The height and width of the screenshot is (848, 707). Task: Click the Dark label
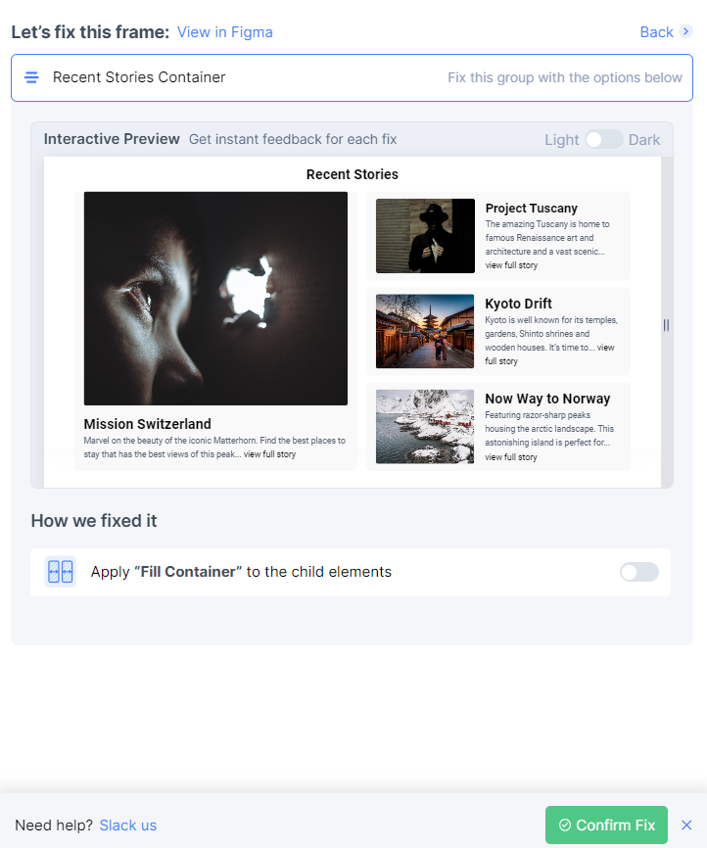(643, 139)
